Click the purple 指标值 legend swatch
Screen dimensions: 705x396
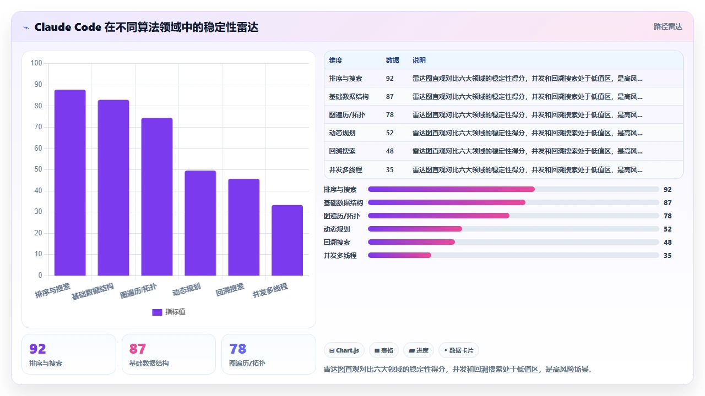coord(157,312)
